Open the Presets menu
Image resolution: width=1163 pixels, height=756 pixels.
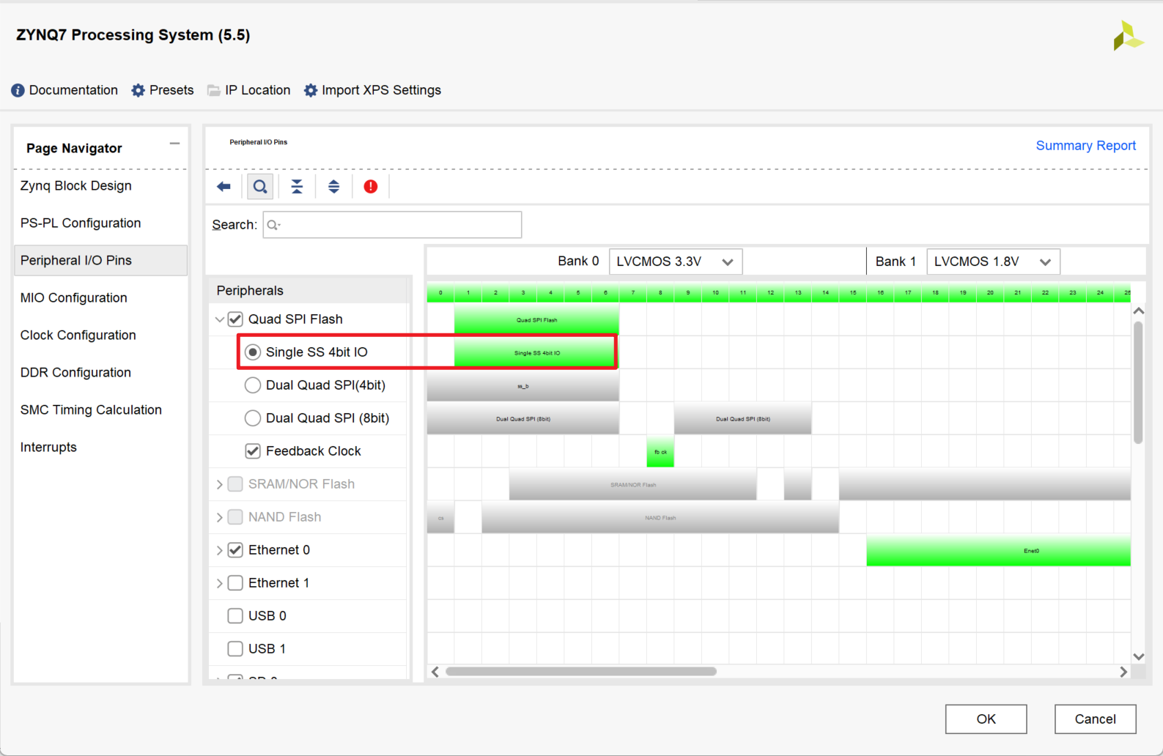coord(171,90)
